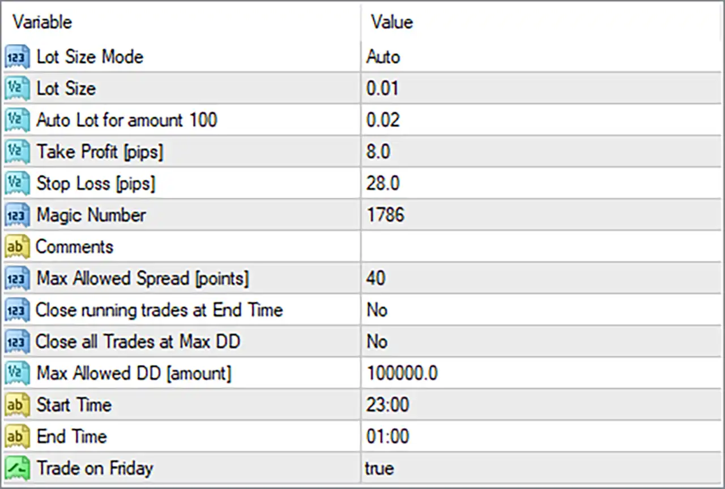This screenshot has height=489, width=725.
Task: Select the 'Take Profit [pips]' variable name
Action: click(x=100, y=152)
